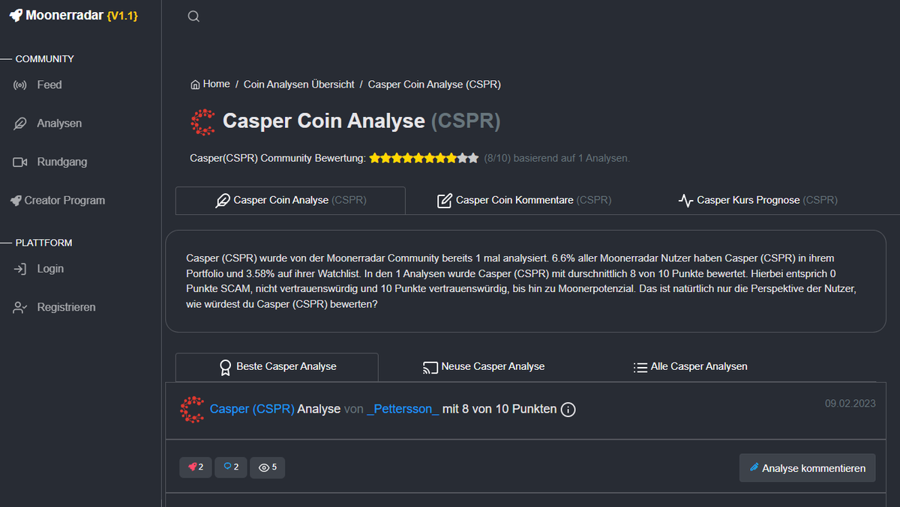
Task: Click the Casper Coin Analyse (CSPR) breadcrumb text
Action: pos(434,85)
